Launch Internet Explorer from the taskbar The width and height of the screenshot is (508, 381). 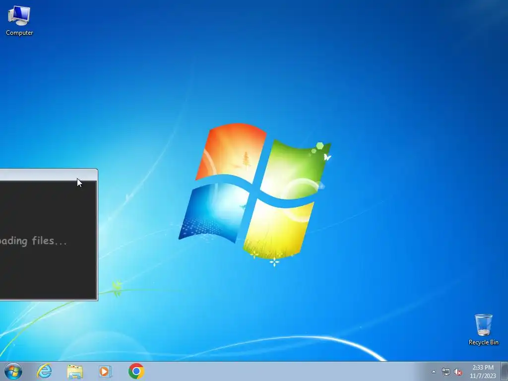point(44,371)
